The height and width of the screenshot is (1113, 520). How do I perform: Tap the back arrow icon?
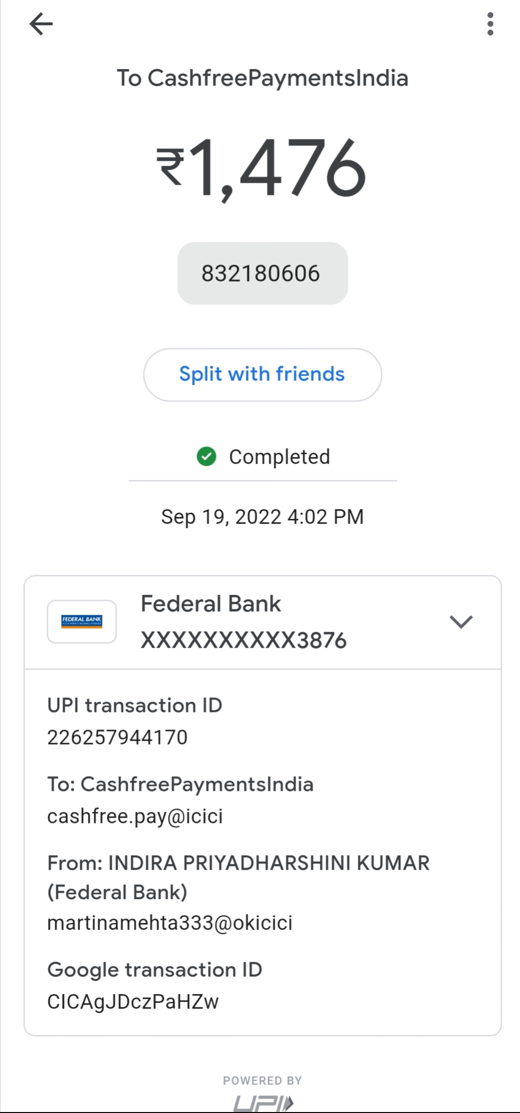[41, 24]
